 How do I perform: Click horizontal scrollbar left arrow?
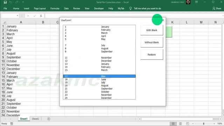(x=140, y=119)
